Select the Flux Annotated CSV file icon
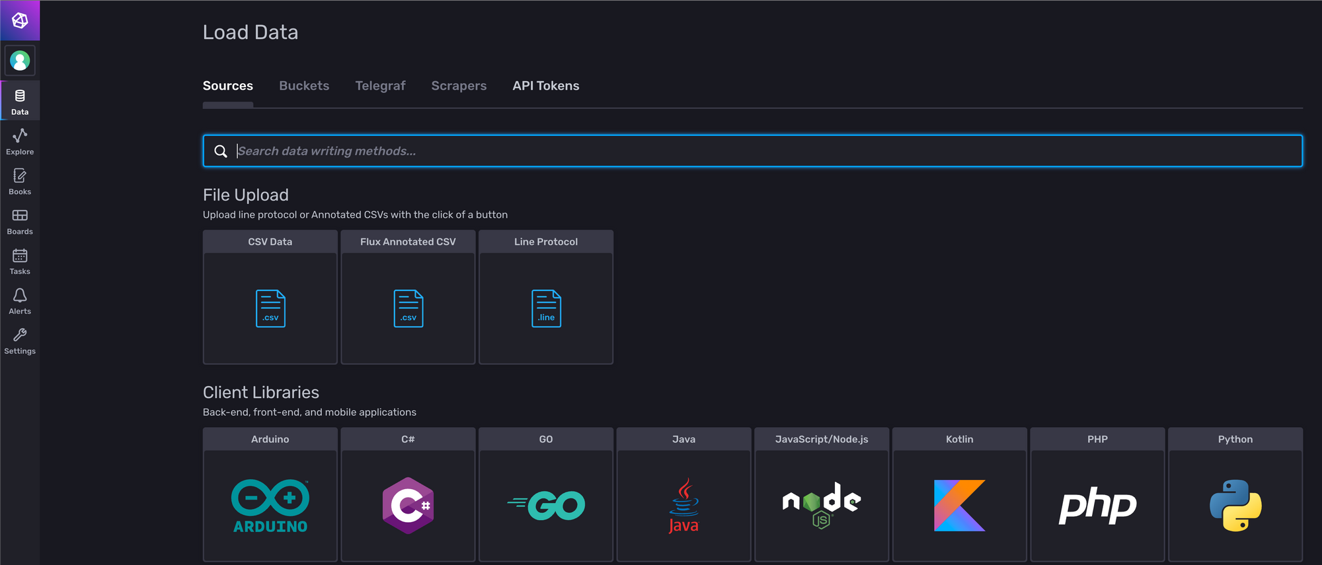The height and width of the screenshot is (565, 1322). coord(408,308)
